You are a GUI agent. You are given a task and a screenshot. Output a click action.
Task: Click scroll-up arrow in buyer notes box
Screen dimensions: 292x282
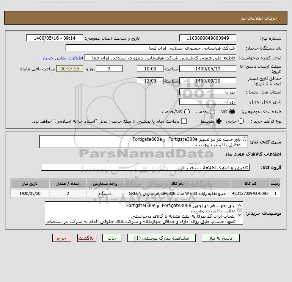[240, 206]
